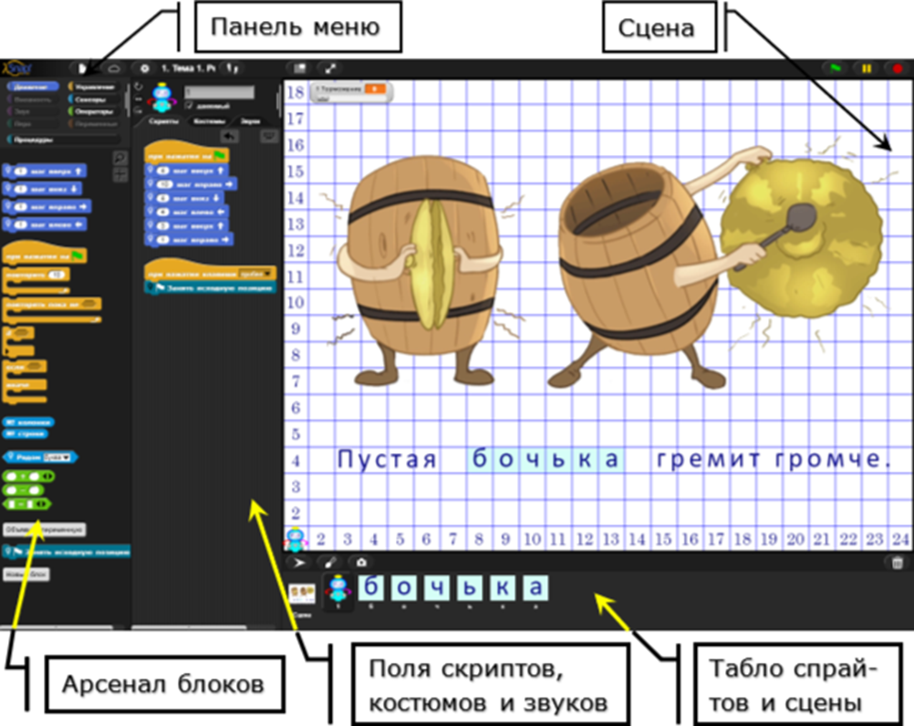Click the green flag in the script hat block

pyautogui.click(x=220, y=156)
